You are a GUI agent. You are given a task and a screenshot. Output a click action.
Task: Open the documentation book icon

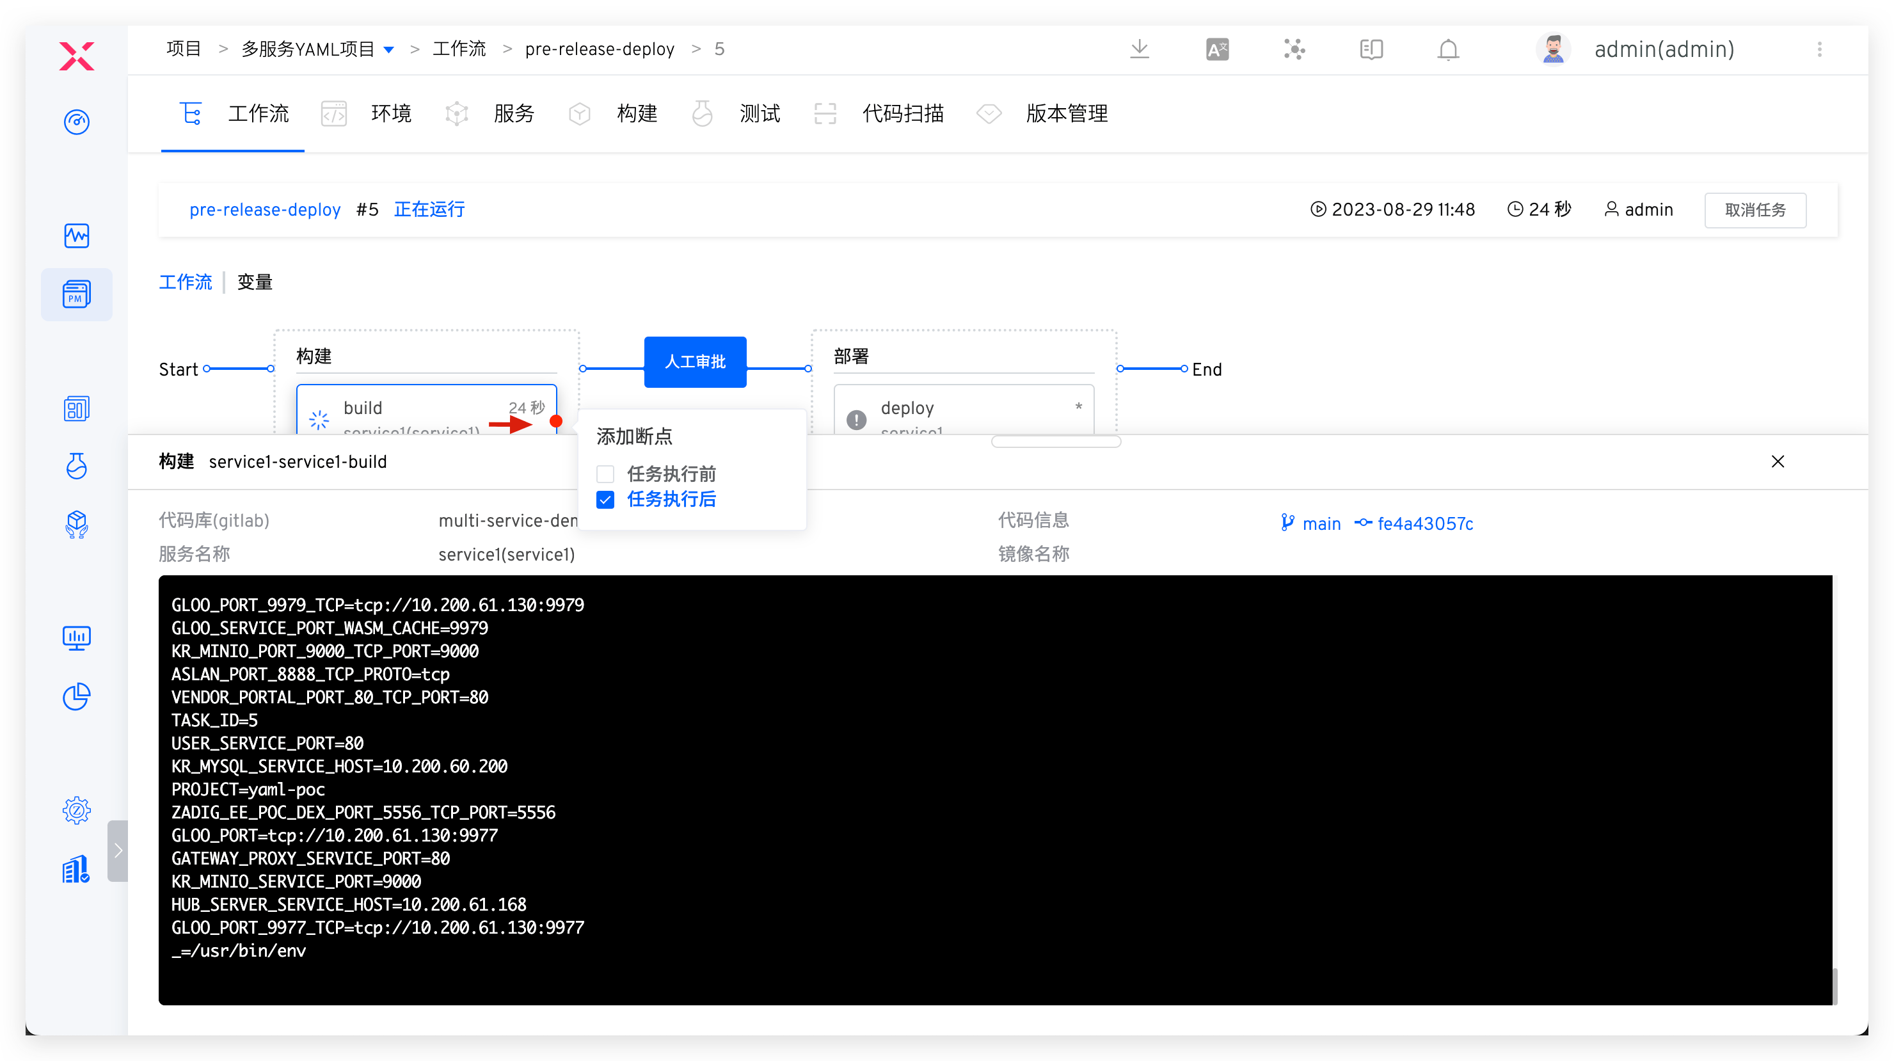[x=1371, y=49]
